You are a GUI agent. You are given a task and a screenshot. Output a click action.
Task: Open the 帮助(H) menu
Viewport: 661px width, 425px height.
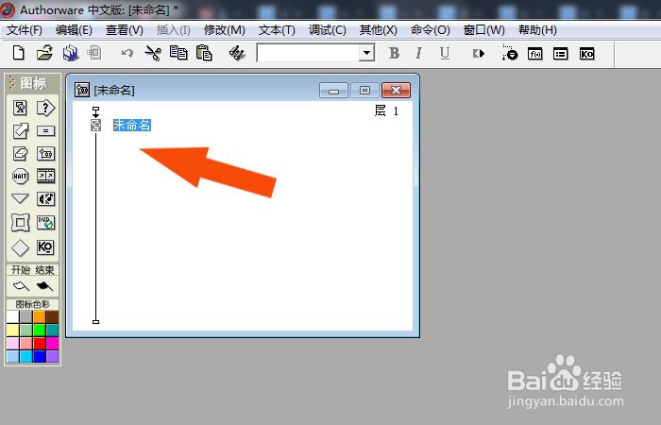coord(537,30)
